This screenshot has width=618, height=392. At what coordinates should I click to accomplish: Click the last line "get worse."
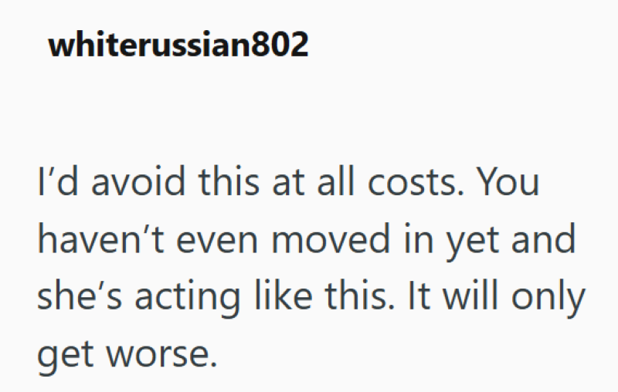pyautogui.click(x=127, y=355)
